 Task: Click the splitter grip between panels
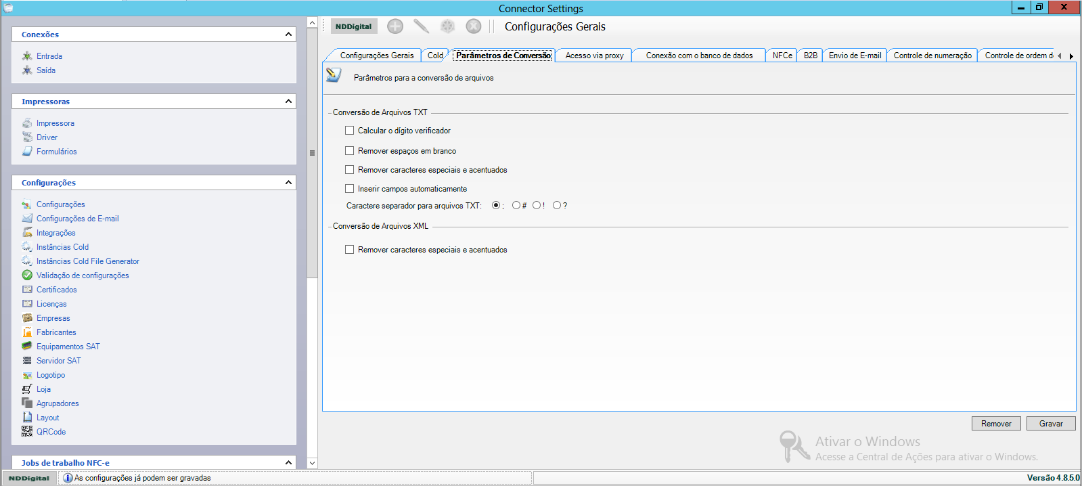coord(312,153)
